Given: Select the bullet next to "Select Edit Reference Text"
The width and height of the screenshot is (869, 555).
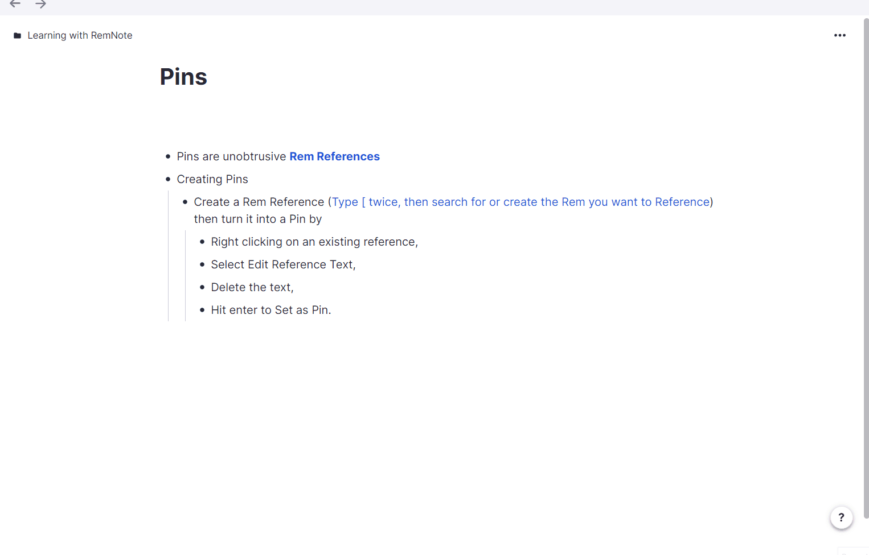Looking at the screenshot, I should click(x=202, y=264).
